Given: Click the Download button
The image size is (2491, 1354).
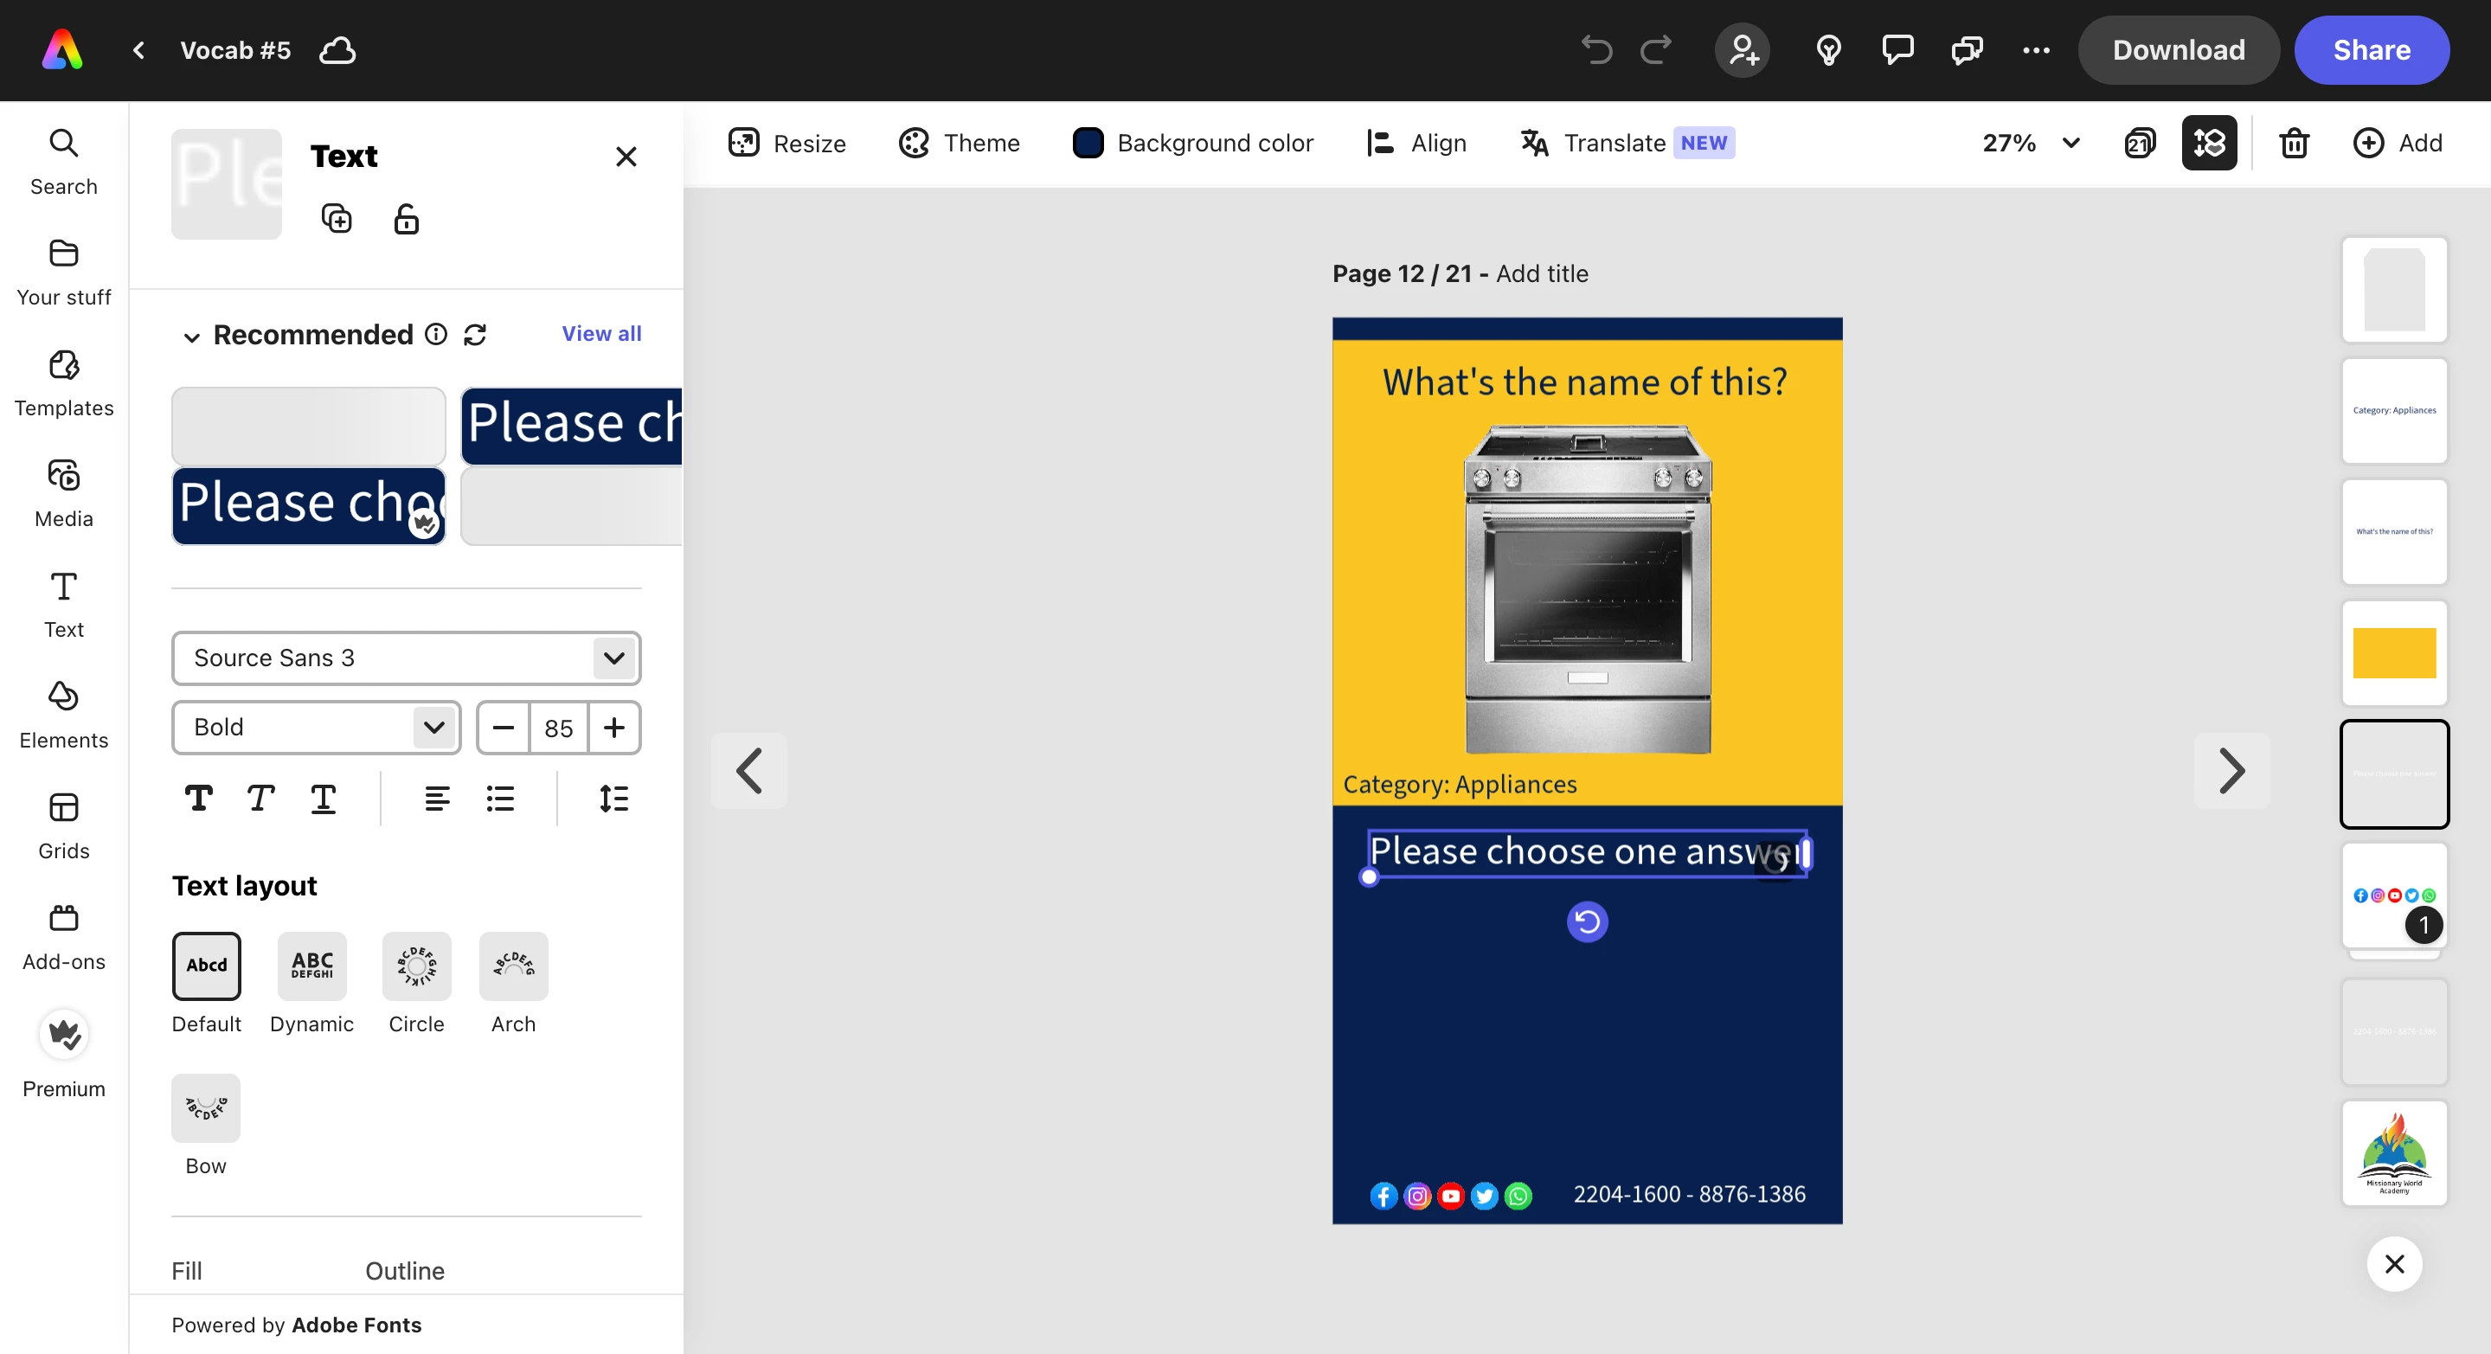Looking at the screenshot, I should coord(2178,50).
